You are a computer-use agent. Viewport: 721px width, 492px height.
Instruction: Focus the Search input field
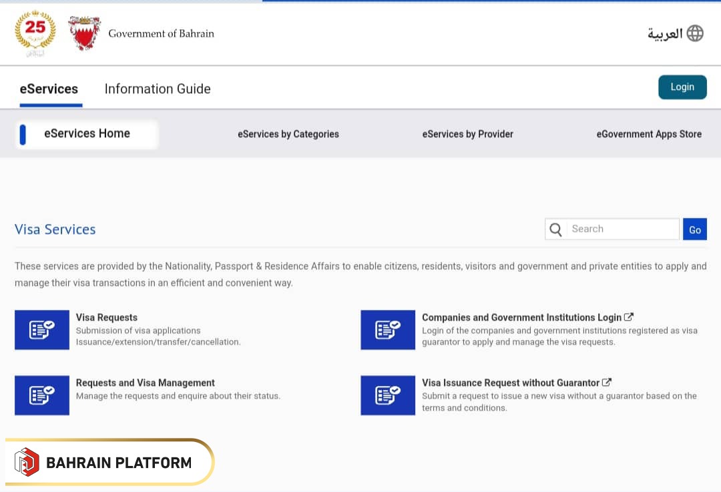click(622, 229)
